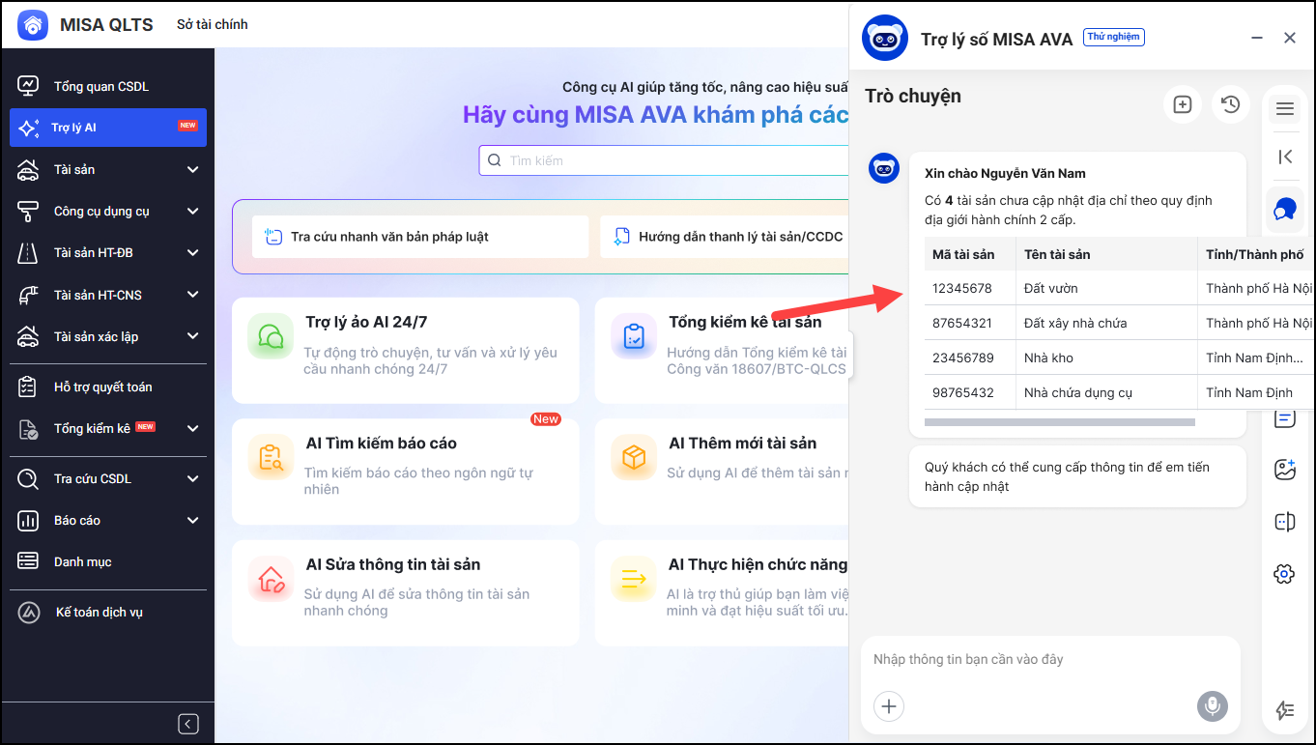Open the AI Tìm kiếm báo cáo card
Image resolution: width=1316 pixels, height=745 pixels.
click(x=406, y=472)
